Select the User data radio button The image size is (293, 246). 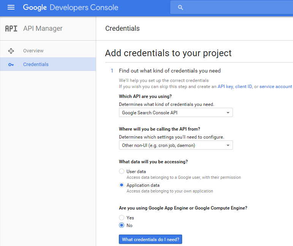point(122,171)
